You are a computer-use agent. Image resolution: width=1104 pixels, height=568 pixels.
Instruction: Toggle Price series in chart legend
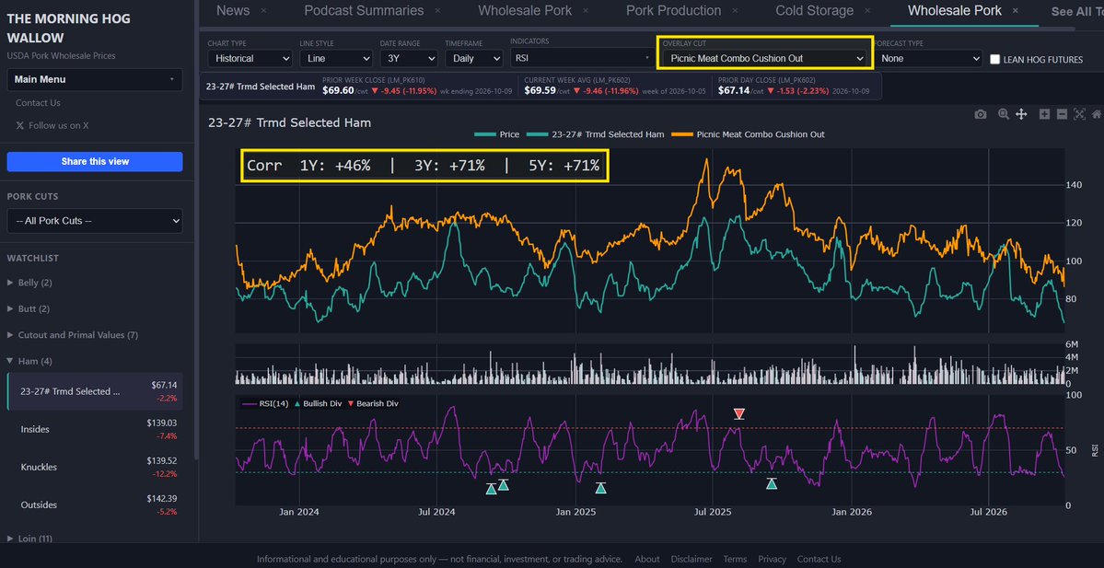pos(497,133)
